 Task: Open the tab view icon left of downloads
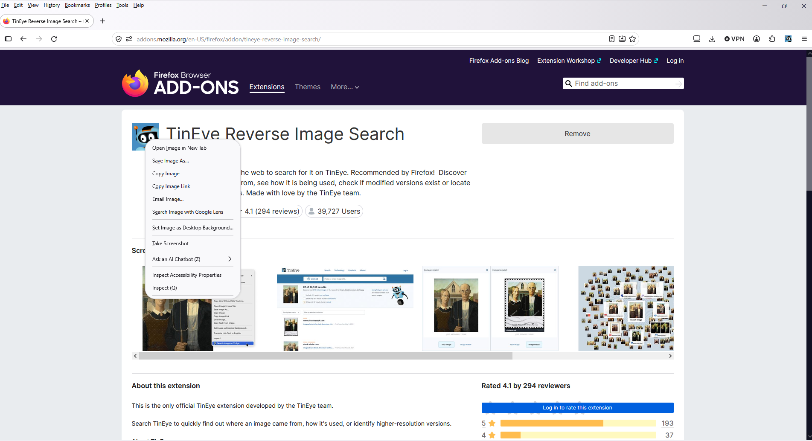pos(697,39)
